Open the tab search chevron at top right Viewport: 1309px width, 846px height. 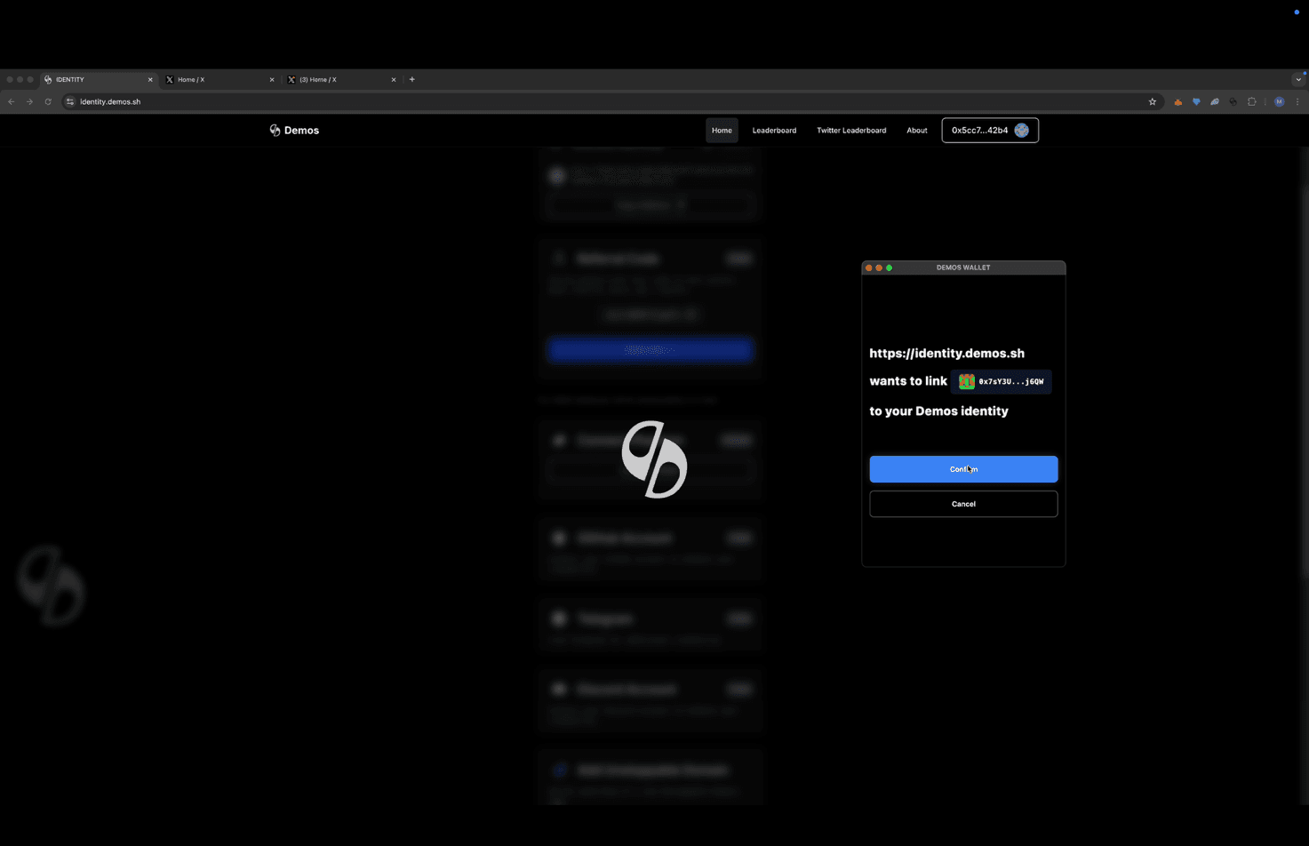point(1298,79)
